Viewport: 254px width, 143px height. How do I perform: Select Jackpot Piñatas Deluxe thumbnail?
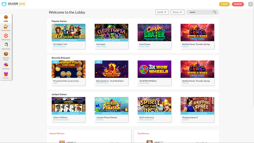[x=111, y=105]
